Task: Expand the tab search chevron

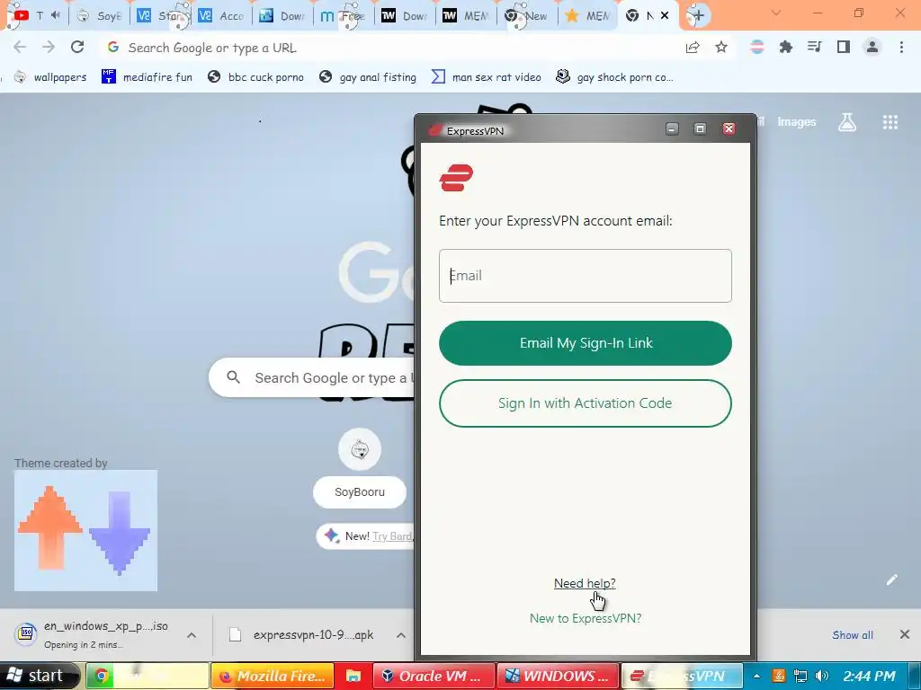Action: pos(776,13)
